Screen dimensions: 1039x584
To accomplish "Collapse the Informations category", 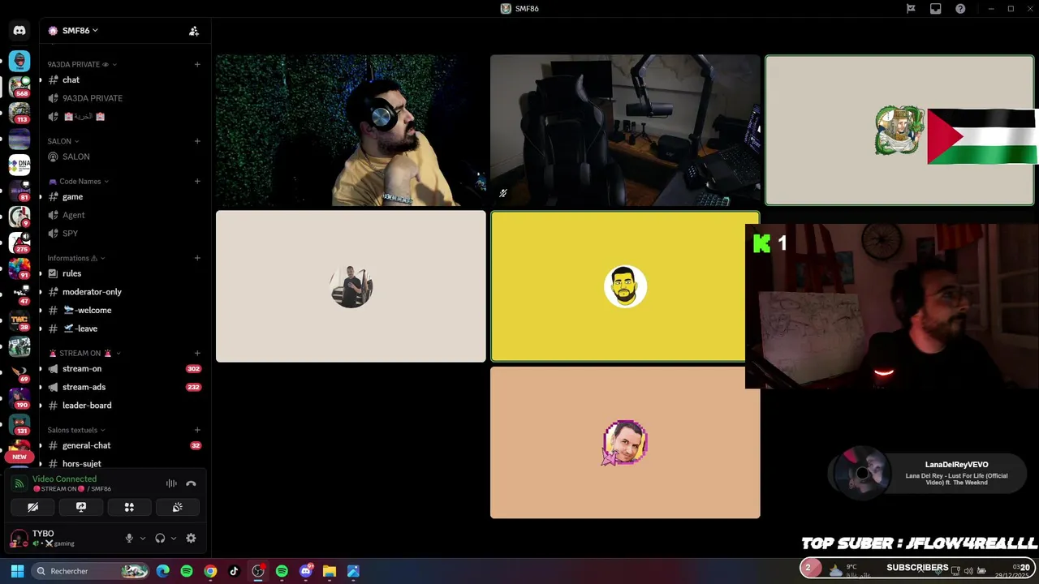I will click(78, 258).
